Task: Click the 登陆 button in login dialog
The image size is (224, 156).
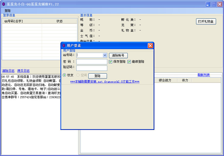Action: tap(98, 76)
